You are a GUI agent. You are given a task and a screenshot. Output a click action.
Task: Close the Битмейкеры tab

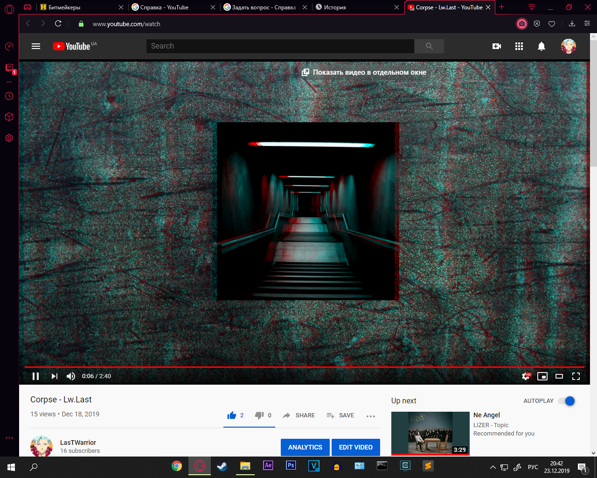(x=121, y=7)
